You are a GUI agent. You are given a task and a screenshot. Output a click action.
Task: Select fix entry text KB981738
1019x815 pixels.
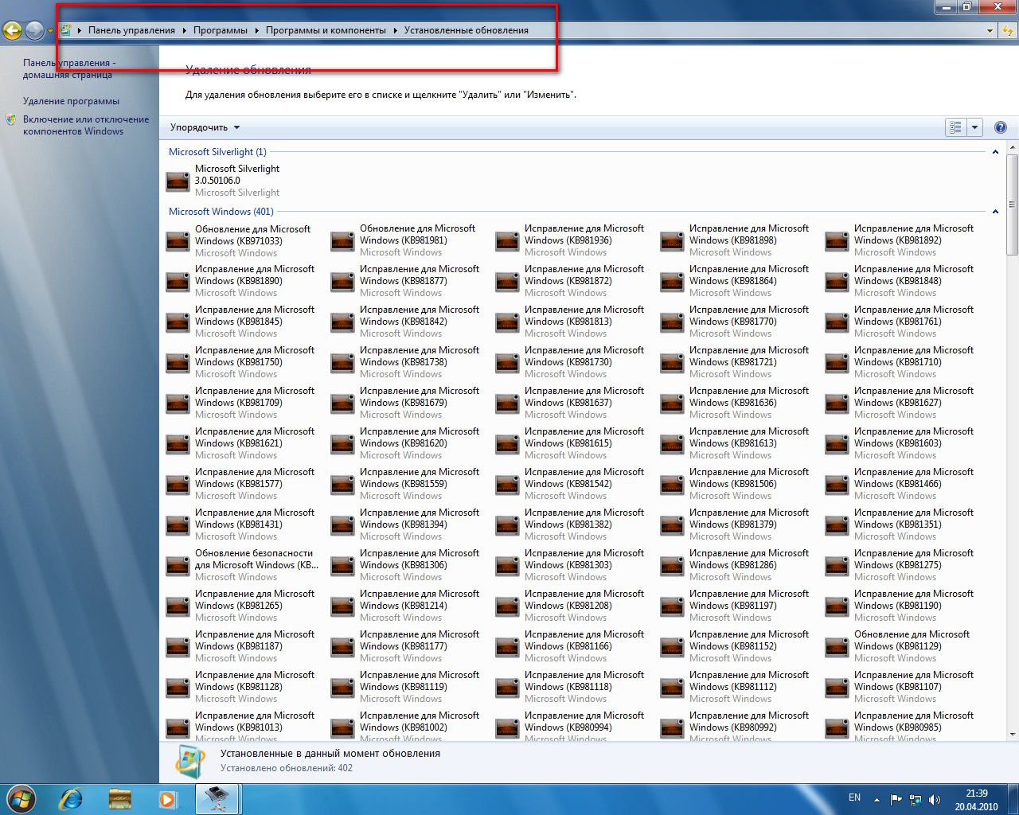tap(420, 356)
